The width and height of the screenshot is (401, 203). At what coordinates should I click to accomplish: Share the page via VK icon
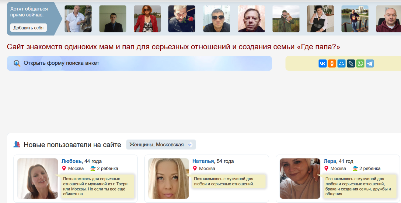tap(322, 64)
